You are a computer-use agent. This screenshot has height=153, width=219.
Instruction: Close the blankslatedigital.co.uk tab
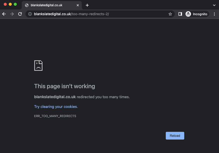pos(78,5)
